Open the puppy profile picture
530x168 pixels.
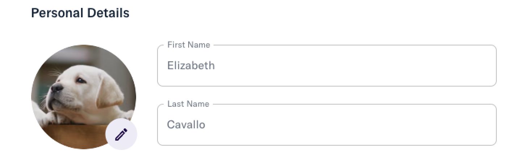coord(84,97)
